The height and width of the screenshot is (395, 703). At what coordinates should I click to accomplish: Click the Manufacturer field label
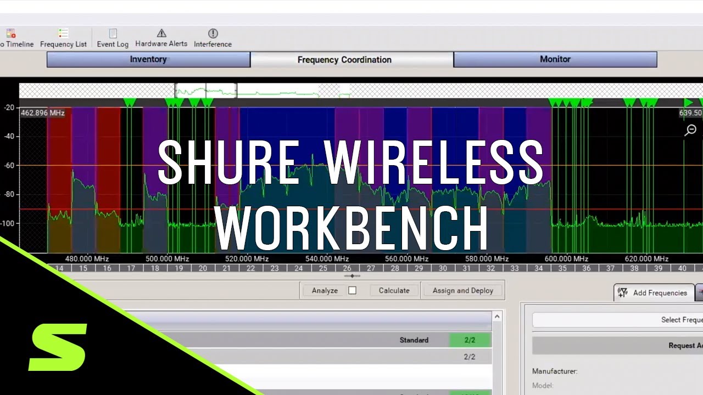tap(555, 371)
